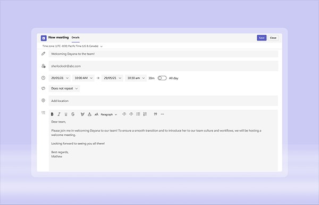
Task: Save the new meeting
Action: (262, 38)
